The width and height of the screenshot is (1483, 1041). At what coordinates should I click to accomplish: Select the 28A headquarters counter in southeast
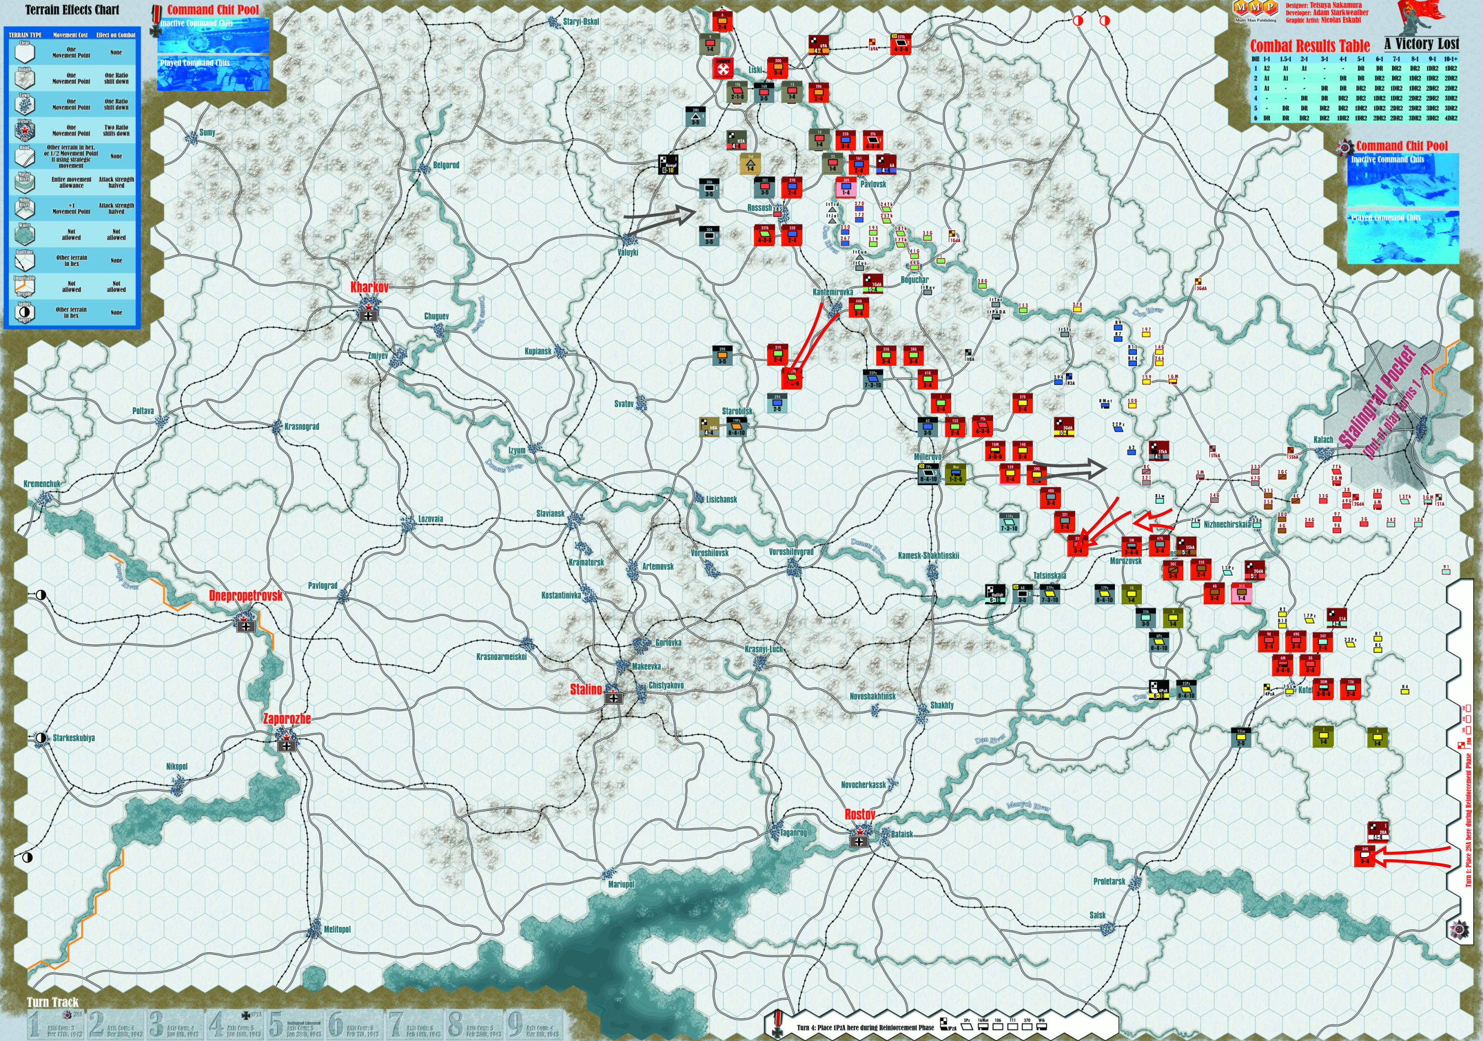1377,832
